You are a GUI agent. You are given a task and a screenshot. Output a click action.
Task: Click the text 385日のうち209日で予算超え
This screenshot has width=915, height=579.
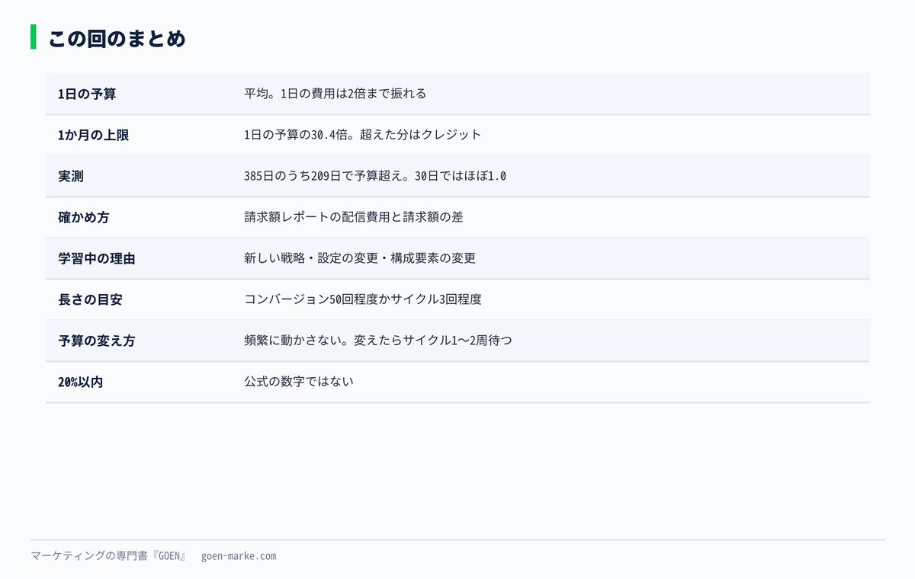click(323, 177)
